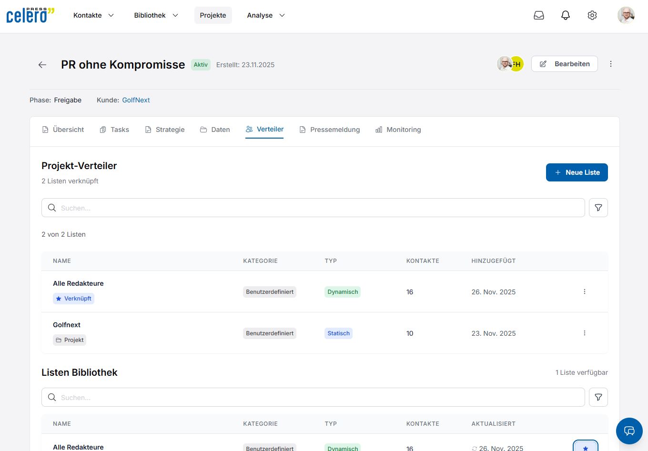This screenshot has width=648, height=451.
Task: Expand the Analyse dropdown menu
Action: [x=266, y=15]
